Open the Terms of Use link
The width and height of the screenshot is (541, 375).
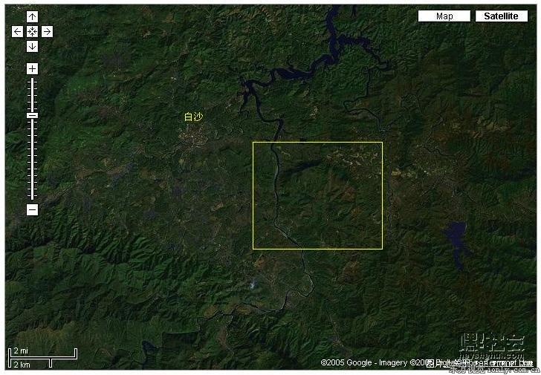point(510,362)
